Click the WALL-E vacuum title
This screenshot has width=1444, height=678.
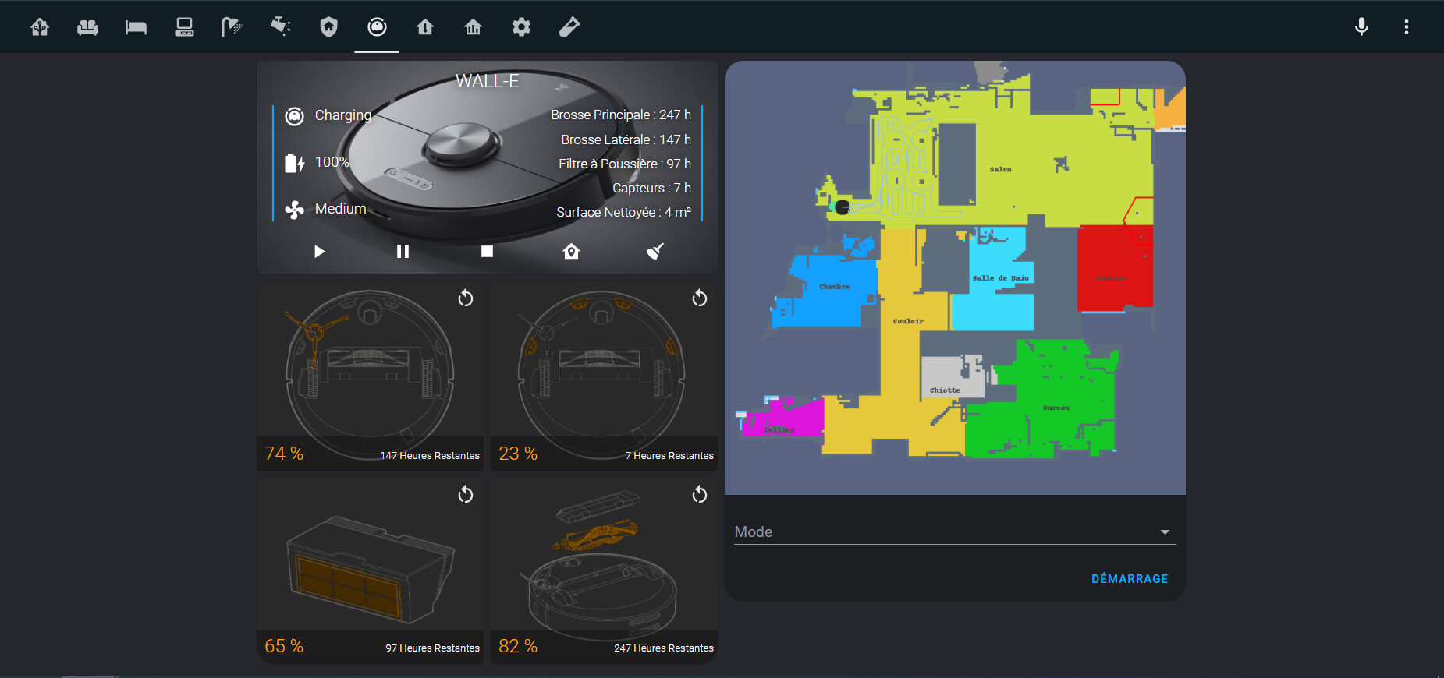tap(487, 81)
